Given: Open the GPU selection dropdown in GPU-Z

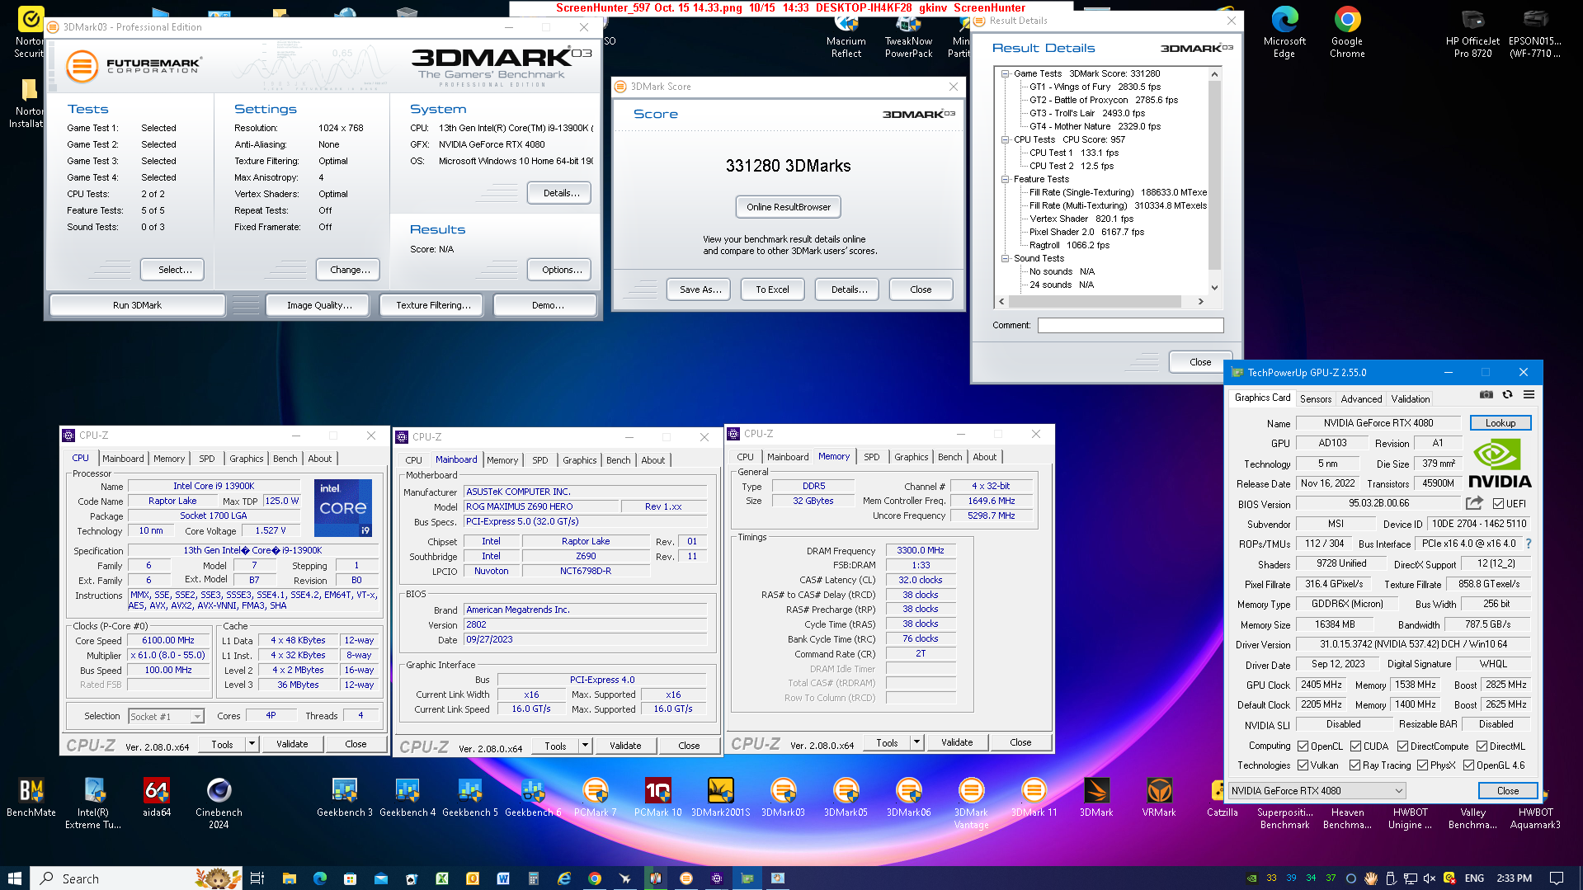Looking at the screenshot, I should tap(1317, 790).
